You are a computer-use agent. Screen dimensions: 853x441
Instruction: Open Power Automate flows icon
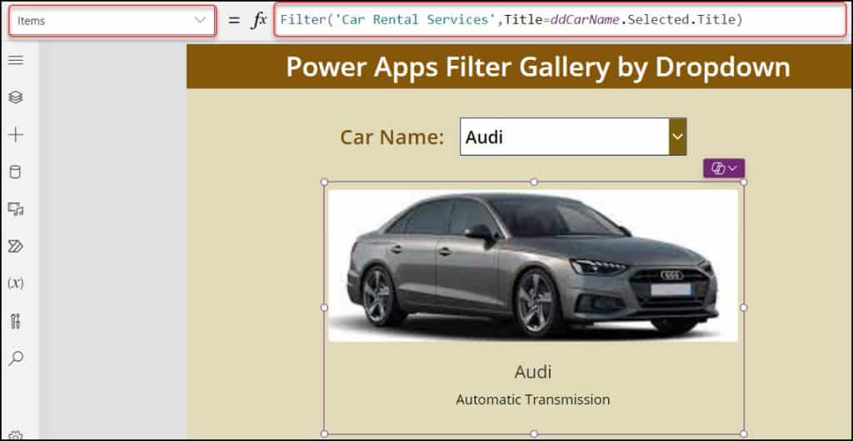point(16,246)
